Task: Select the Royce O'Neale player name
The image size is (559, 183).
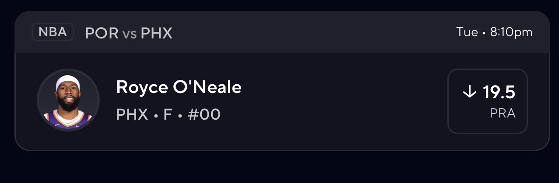Action: click(x=179, y=87)
